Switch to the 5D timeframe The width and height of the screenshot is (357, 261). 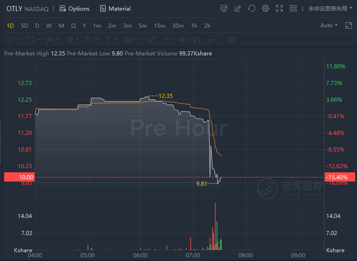24,26
